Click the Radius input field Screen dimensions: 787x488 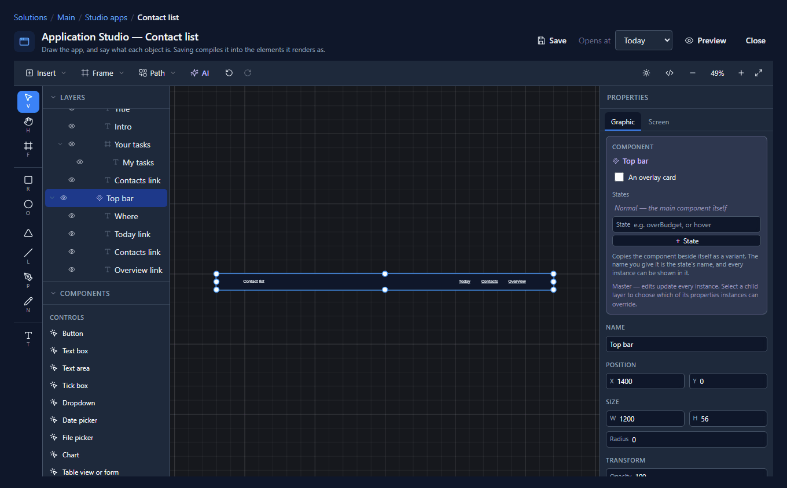686,439
